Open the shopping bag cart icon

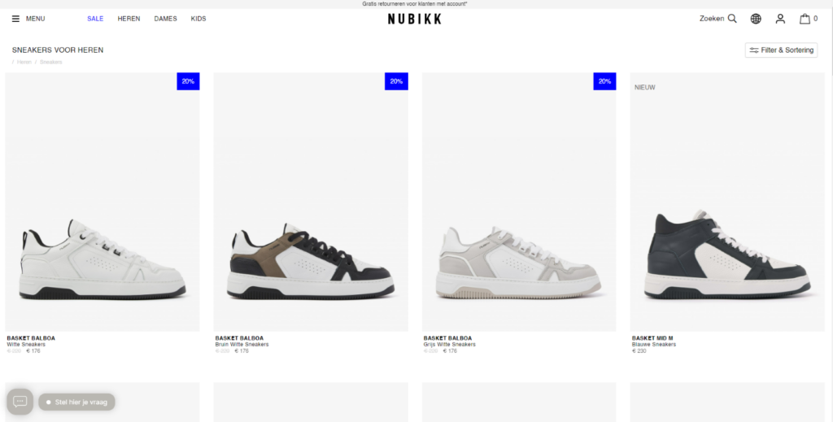click(x=805, y=19)
